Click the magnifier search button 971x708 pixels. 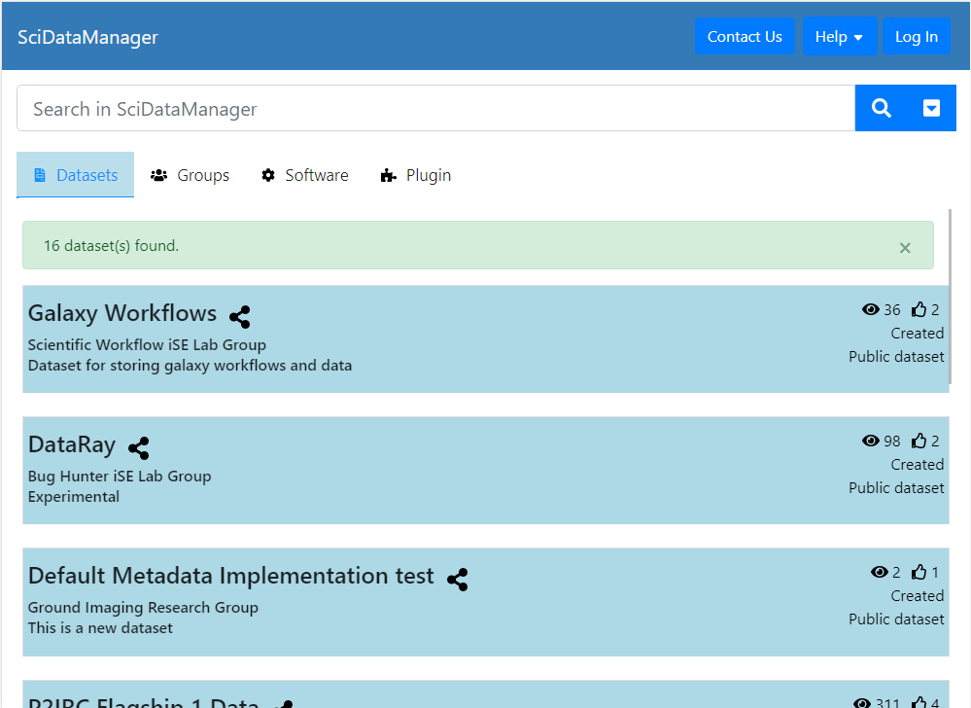[x=882, y=108]
